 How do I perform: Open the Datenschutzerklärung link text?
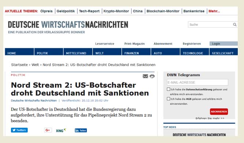pos(199,89)
